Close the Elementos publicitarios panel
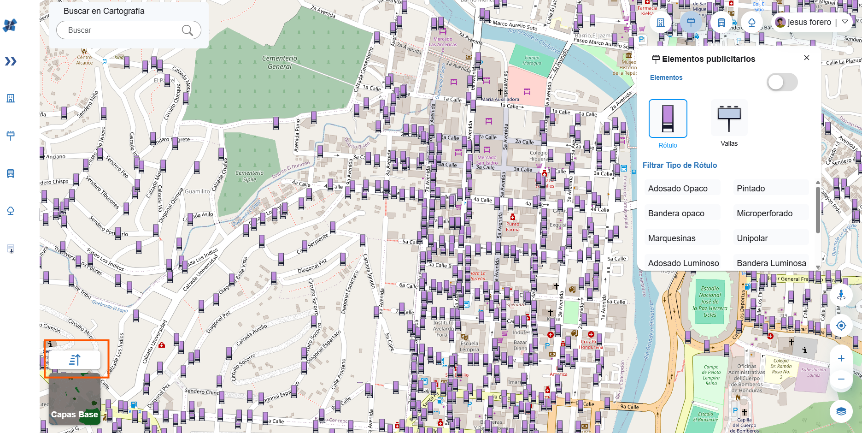This screenshot has height=433, width=862. click(x=806, y=58)
